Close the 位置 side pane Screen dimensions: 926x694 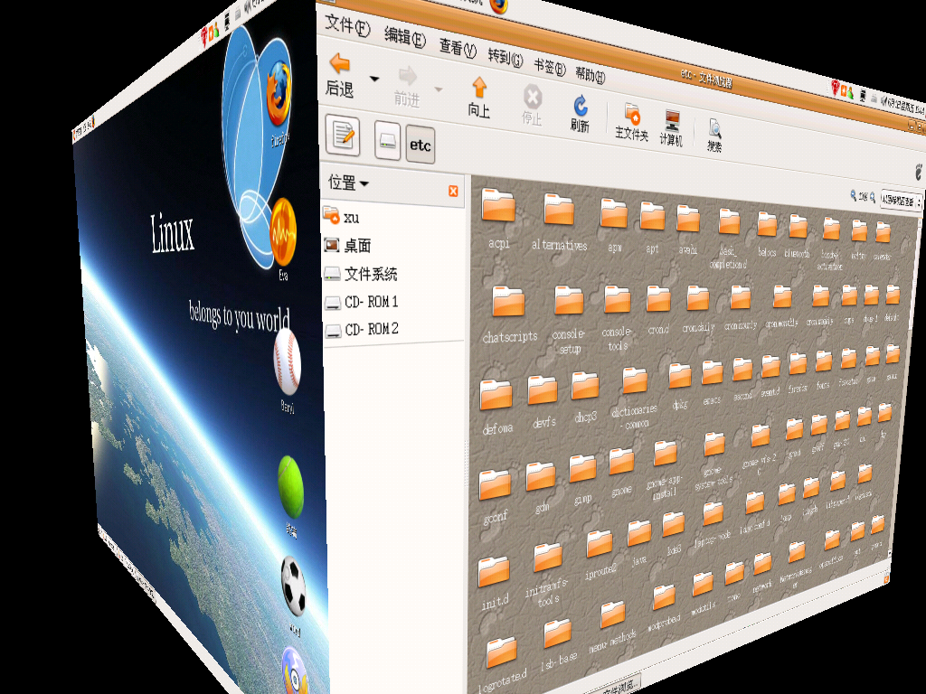[x=453, y=191]
